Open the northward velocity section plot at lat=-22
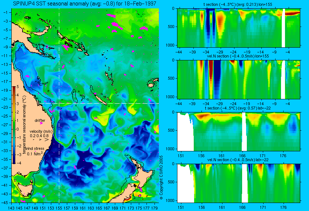The image size is (309, 211). (238, 183)
